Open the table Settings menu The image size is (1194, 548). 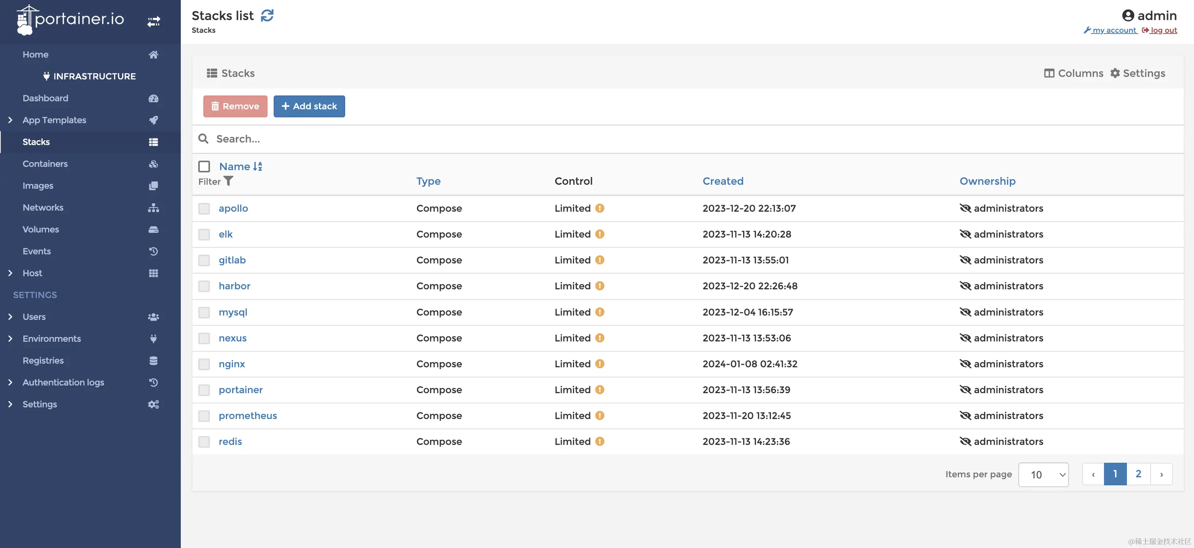(1138, 73)
